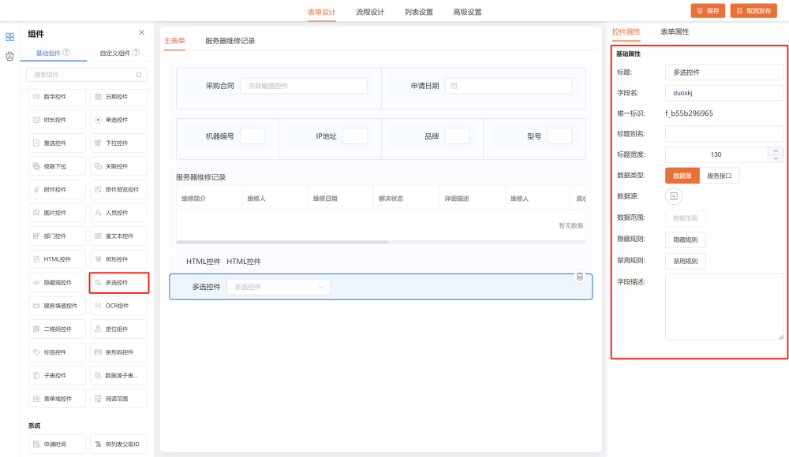The image size is (789, 457).
Task: Click the search icon in the component search box
Action: 139,75
